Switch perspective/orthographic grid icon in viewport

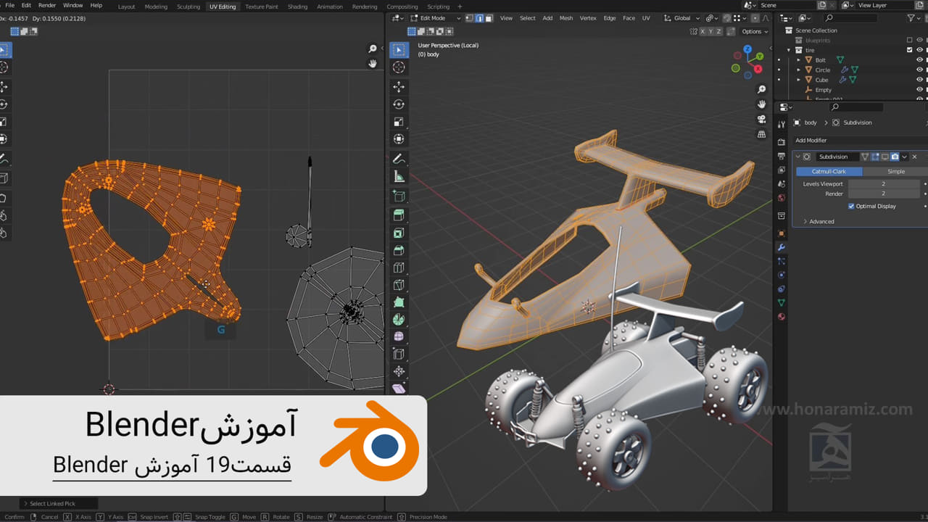[x=762, y=134]
